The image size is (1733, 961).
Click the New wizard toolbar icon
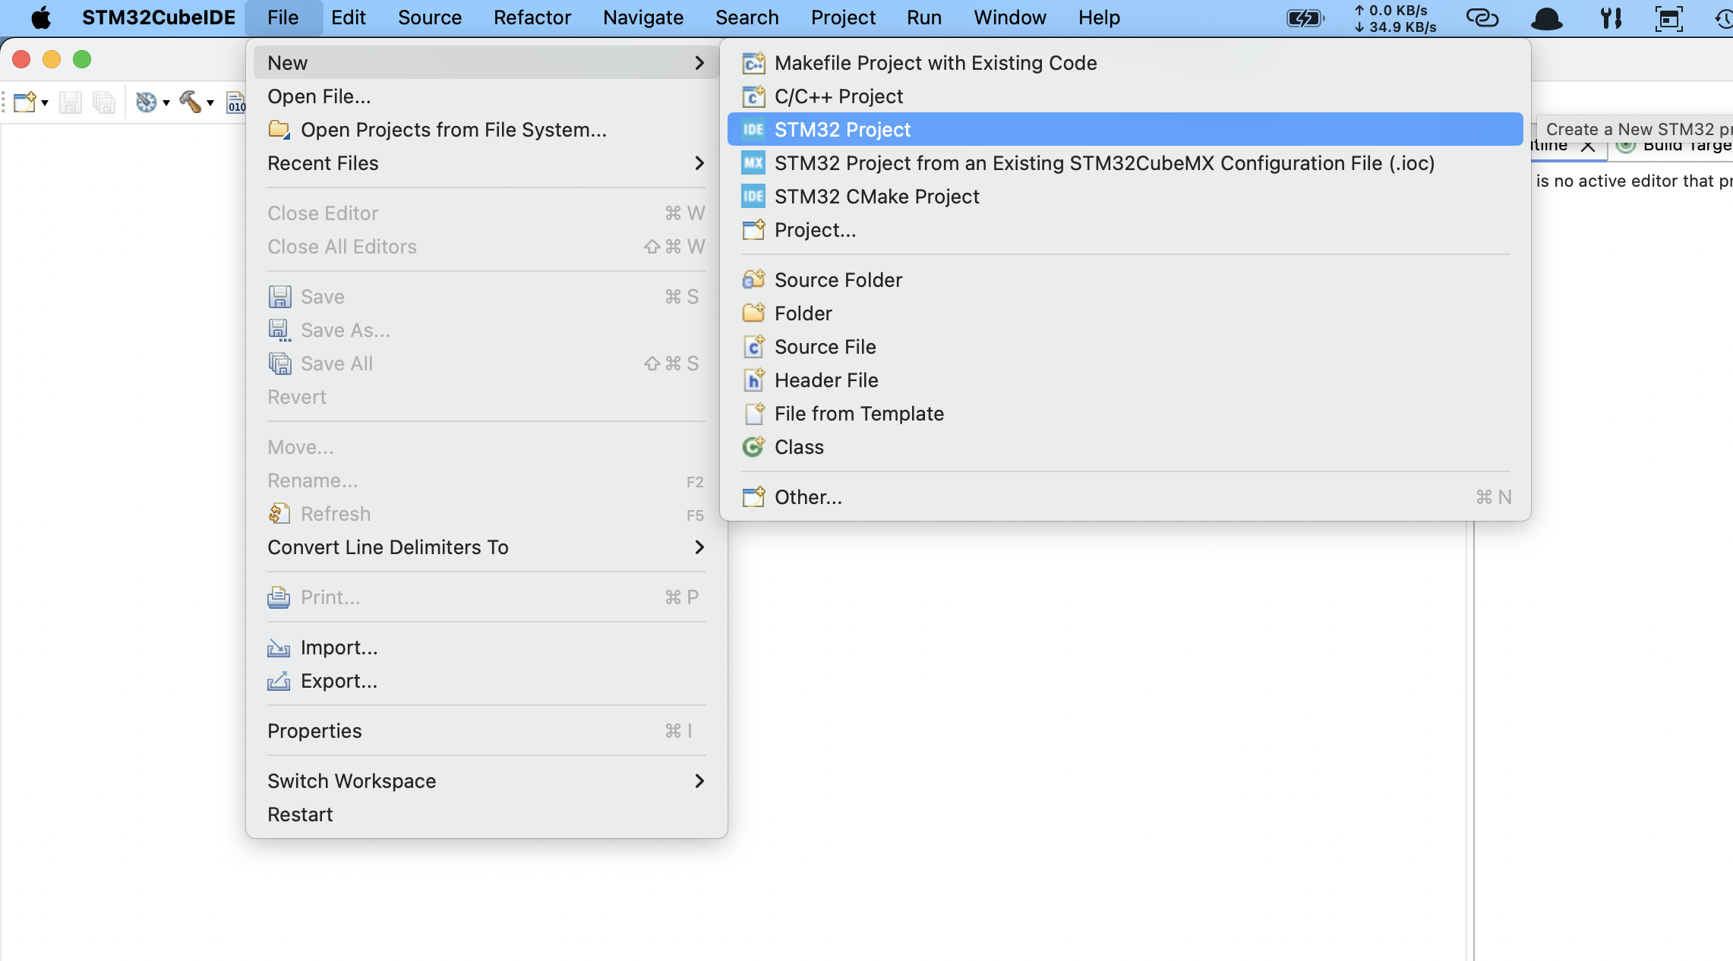[x=24, y=102]
